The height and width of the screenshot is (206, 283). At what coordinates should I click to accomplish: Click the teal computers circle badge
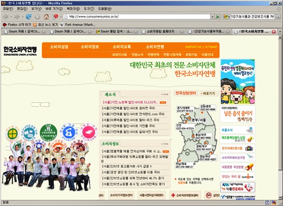(29, 133)
